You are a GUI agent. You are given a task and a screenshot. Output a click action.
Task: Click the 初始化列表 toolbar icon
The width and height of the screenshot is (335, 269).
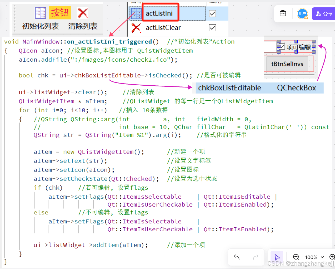pos(40,13)
